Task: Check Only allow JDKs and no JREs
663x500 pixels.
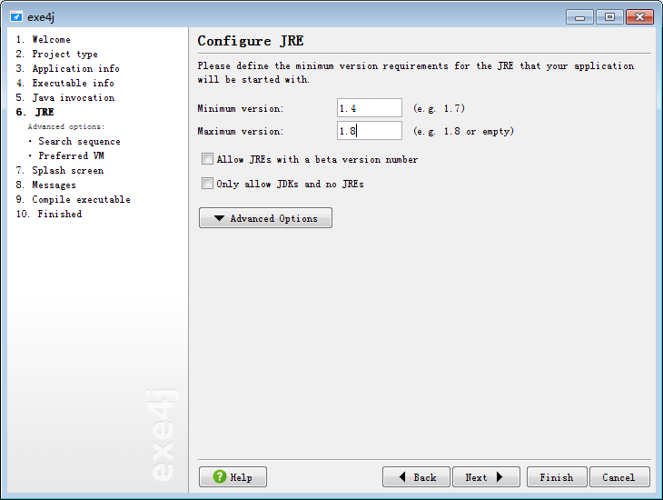Action: coord(208,183)
